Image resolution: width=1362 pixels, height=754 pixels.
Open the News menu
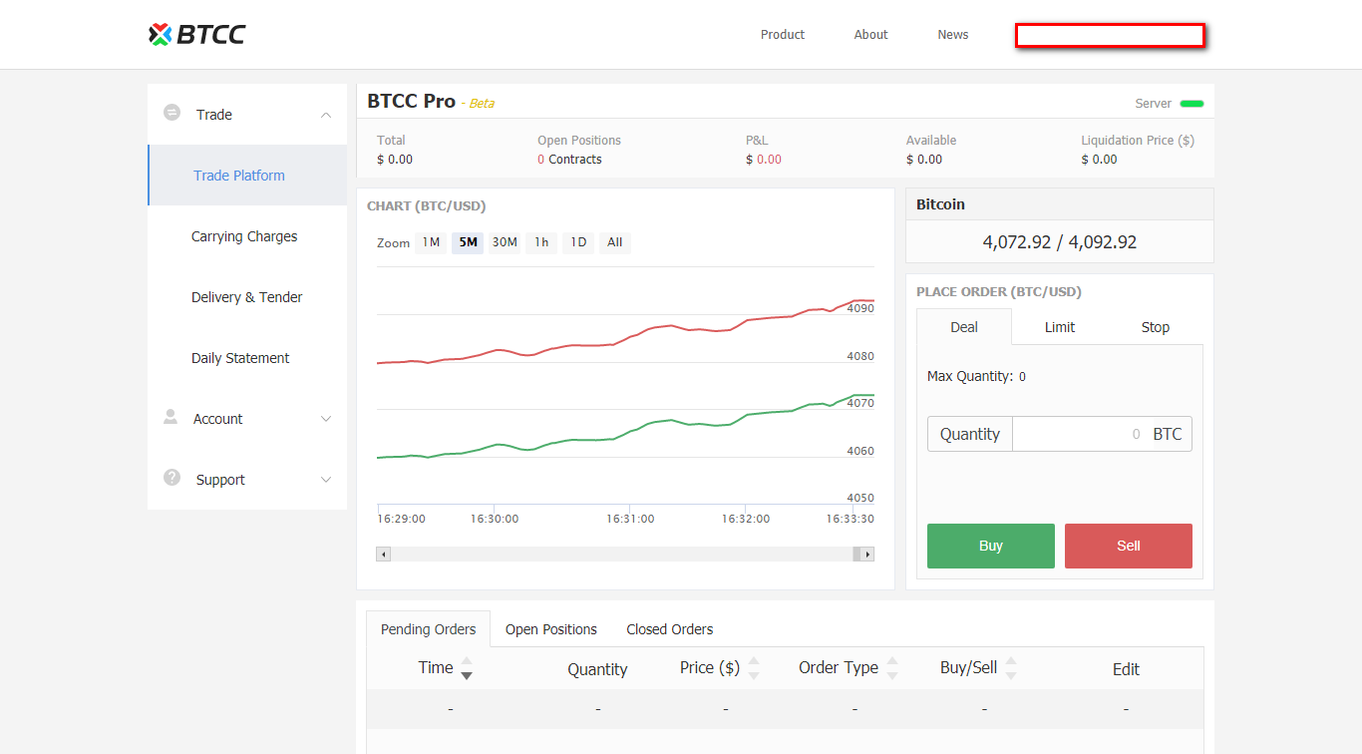pos(953,35)
